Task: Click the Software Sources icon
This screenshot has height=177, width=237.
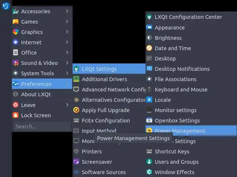Action: click(76, 172)
